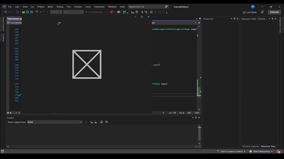Close the Output panel
The height and width of the screenshot is (159, 284).
pyautogui.click(x=199, y=118)
